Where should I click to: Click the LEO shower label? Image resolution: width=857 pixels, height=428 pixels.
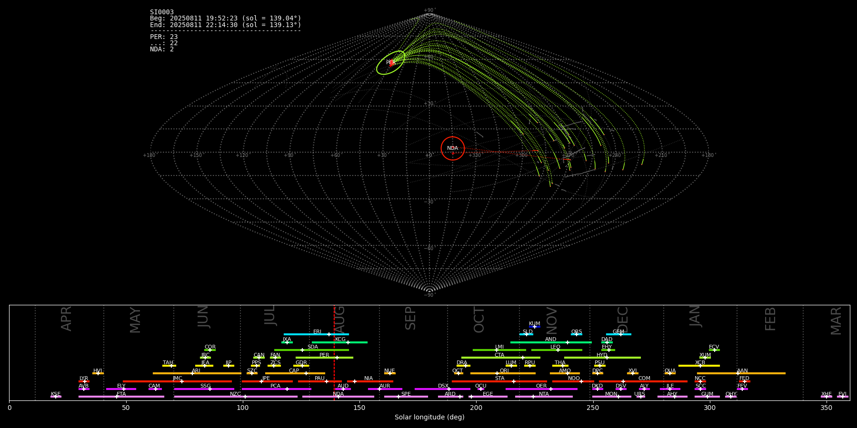tap(556, 347)
